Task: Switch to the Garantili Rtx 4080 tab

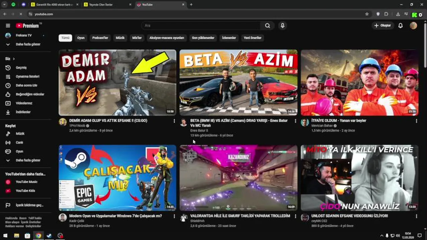Action: (x=55, y=5)
